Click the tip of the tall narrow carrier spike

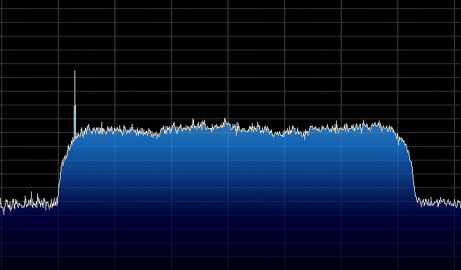click(x=75, y=71)
